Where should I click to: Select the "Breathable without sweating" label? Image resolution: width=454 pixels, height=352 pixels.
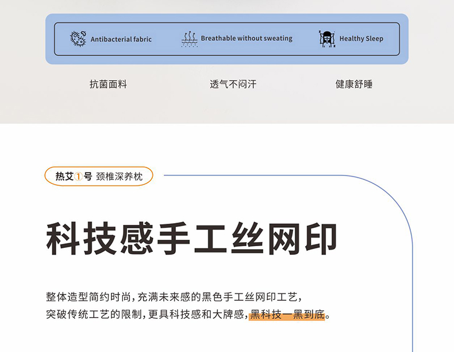(x=247, y=39)
